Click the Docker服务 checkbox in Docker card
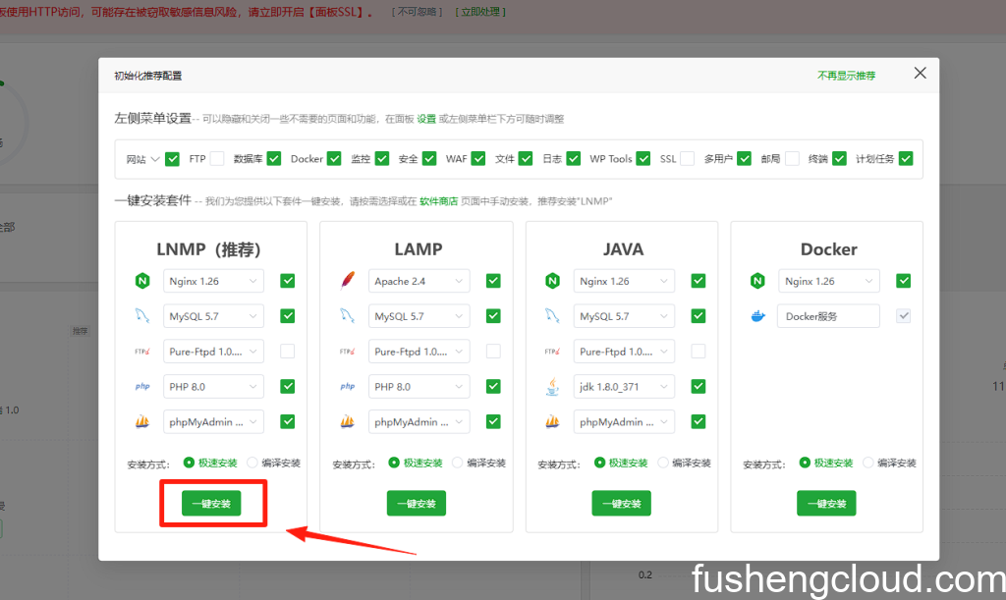The height and width of the screenshot is (600, 1006). [904, 316]
